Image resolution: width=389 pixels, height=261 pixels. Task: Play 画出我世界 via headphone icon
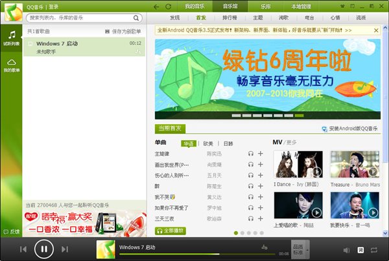pyautogui.click(x=251, y=165)
